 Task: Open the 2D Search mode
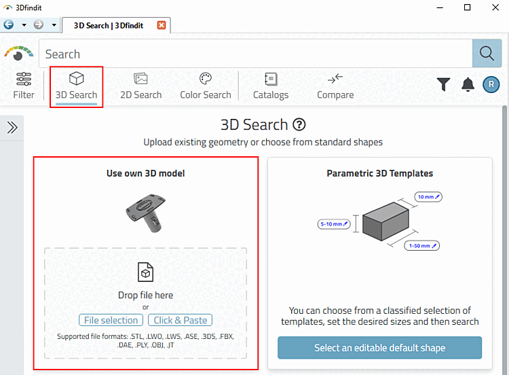click(x=141, y=86)
